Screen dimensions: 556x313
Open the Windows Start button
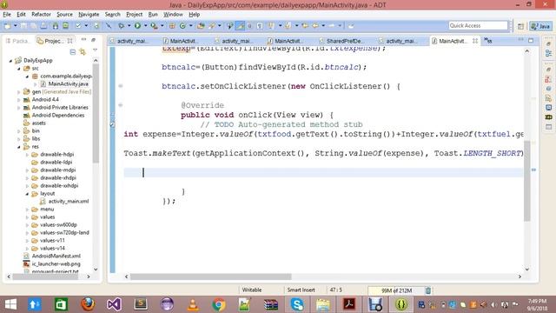pos(10,304)
